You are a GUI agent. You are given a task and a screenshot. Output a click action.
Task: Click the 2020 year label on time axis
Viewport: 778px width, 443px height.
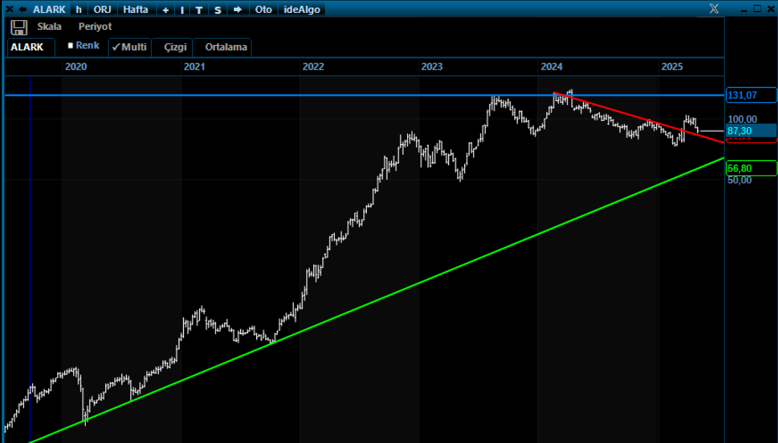pyautogui.click(x=76, y=67)
